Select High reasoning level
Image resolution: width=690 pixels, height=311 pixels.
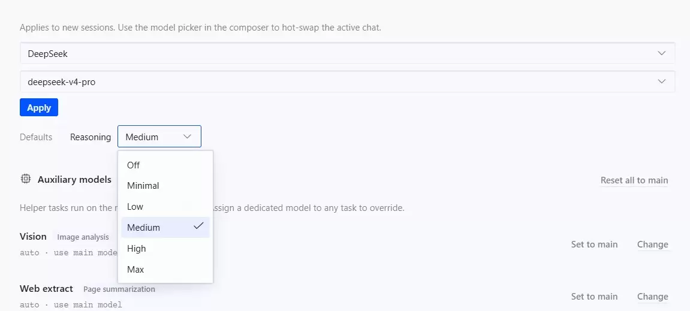click(165, 249)
